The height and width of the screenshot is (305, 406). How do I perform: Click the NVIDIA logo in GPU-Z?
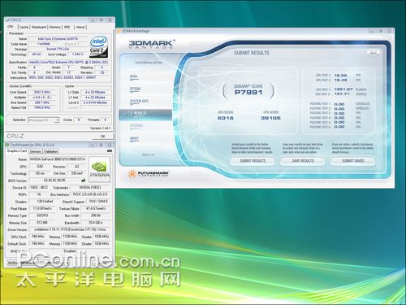[x=99, y=168]
